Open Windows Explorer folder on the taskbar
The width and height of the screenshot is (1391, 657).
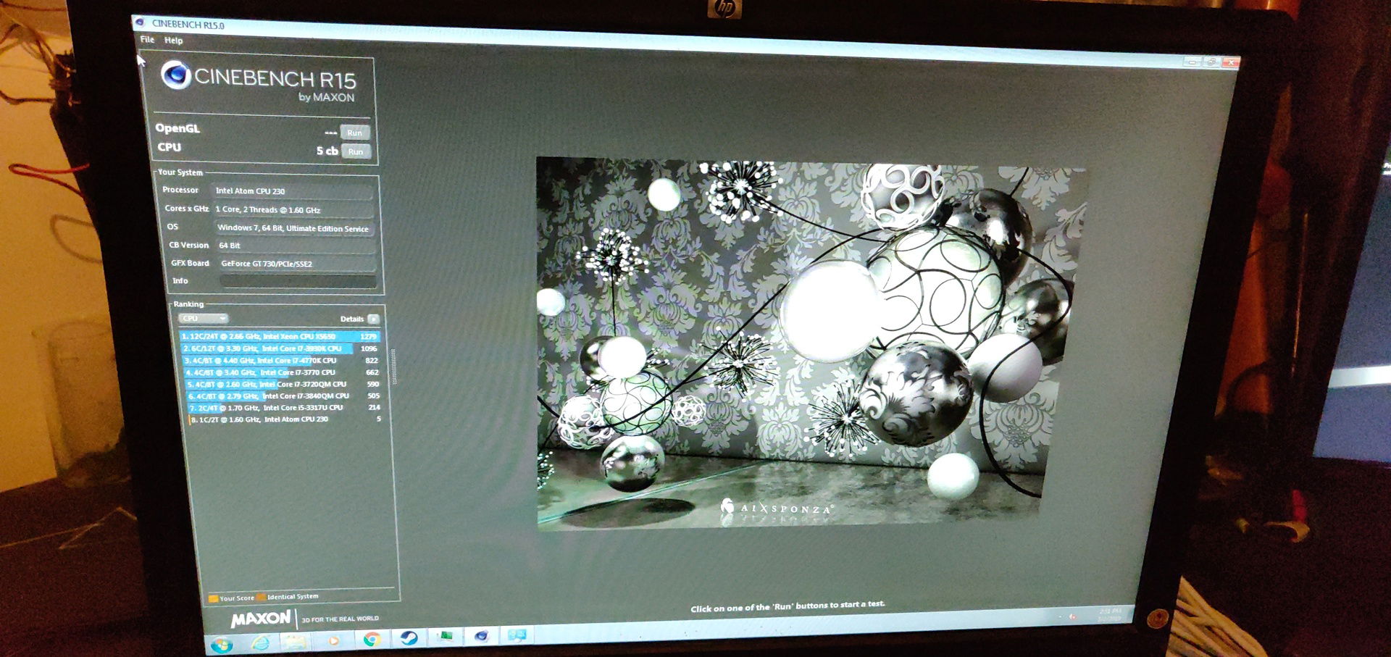pyautogui.click(x=295, y=641)
